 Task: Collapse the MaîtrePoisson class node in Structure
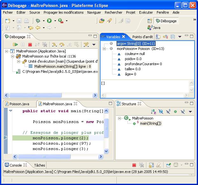coord(120,118)
